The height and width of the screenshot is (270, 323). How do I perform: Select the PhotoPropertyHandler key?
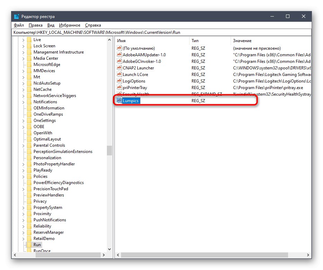click(x=54, y=164)
